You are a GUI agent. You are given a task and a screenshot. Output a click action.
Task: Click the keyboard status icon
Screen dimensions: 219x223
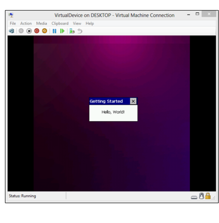[194, 197]
